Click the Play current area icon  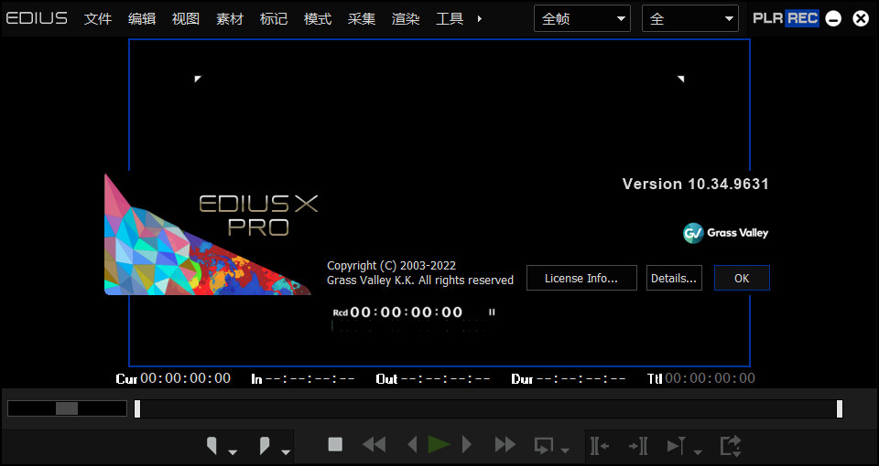(x=676, y=446)
